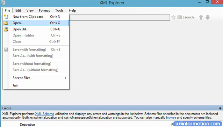Click the Save floppy disk icon
Image resolution: width=223 pixels, height=127 pixels.
point(6,50)
